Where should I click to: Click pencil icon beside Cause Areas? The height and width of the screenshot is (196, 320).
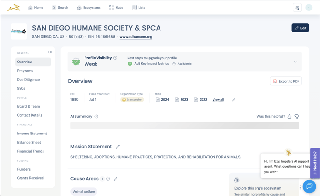[116, 179]
